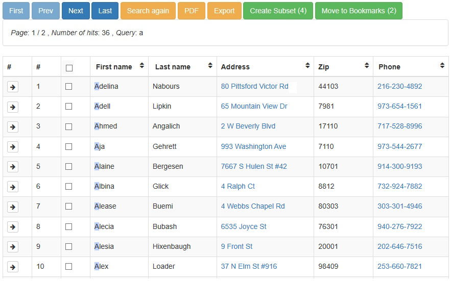Call phone number 303-301-4946
451x281 pixels.
400,206
